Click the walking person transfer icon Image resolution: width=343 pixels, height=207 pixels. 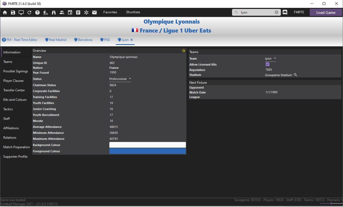tap(46, 12)
